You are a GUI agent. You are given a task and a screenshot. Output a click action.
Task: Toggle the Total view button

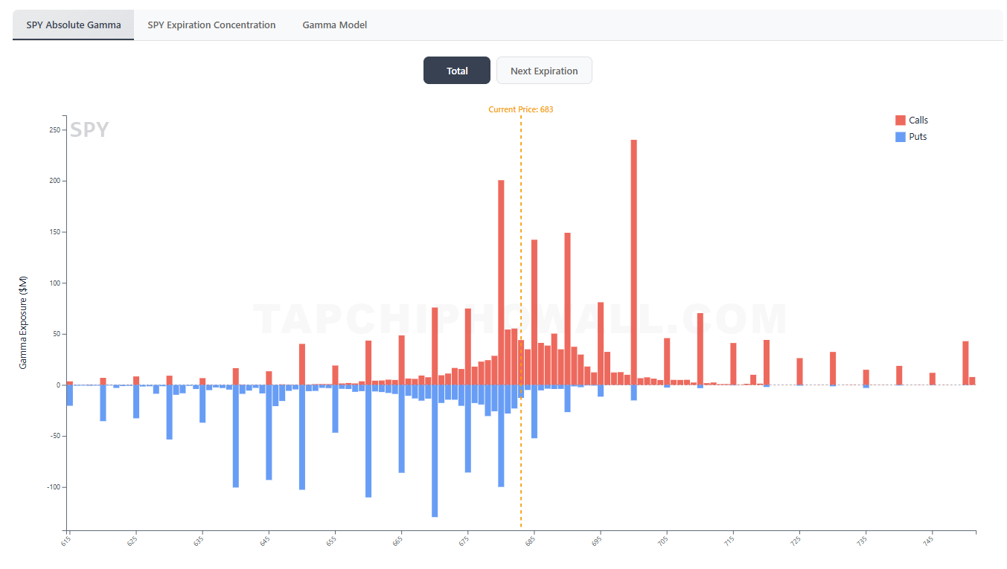(457, 71)
